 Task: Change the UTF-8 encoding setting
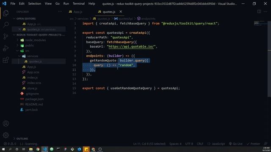(x=189, y=144)
